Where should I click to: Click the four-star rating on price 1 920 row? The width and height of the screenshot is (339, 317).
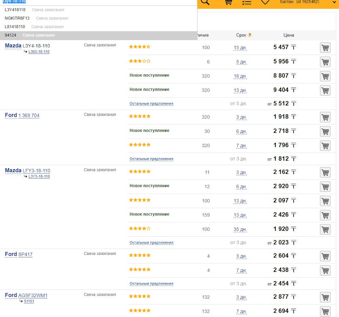pyautogui.click(x=140, y=228)
